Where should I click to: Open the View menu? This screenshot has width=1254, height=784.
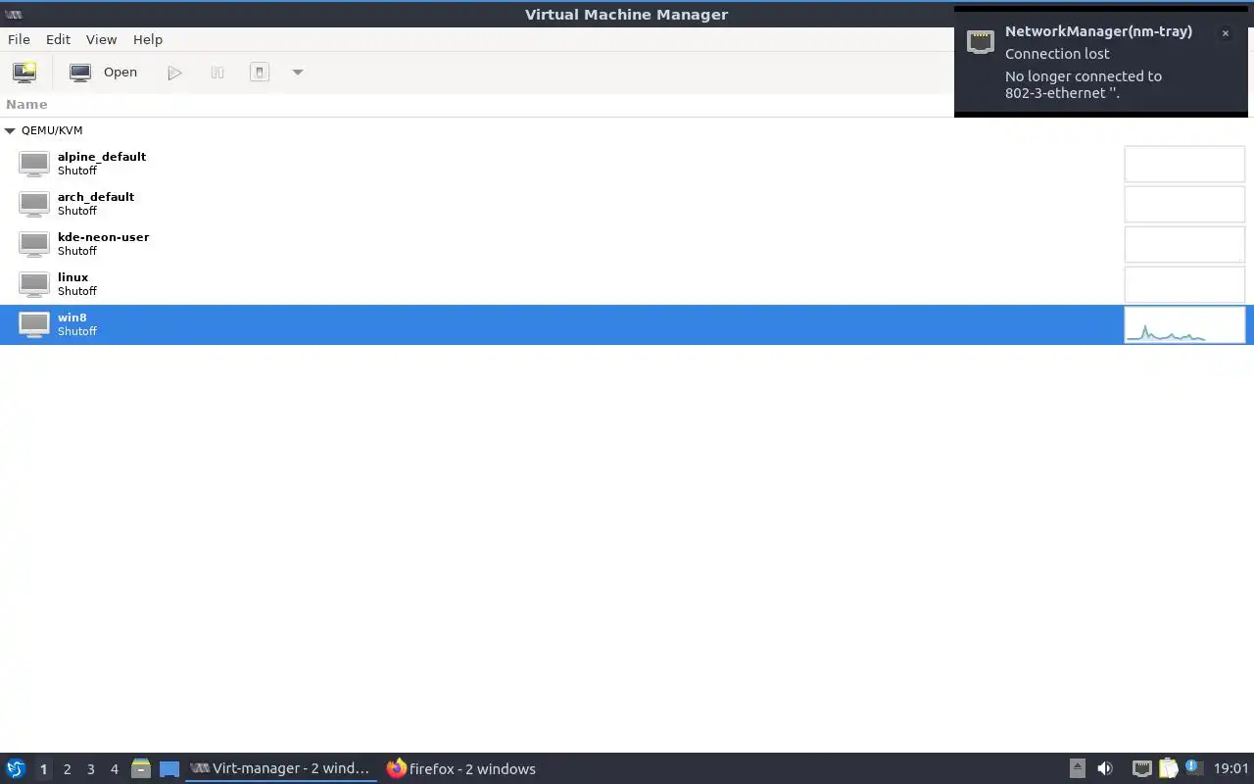tap(101, 39)
